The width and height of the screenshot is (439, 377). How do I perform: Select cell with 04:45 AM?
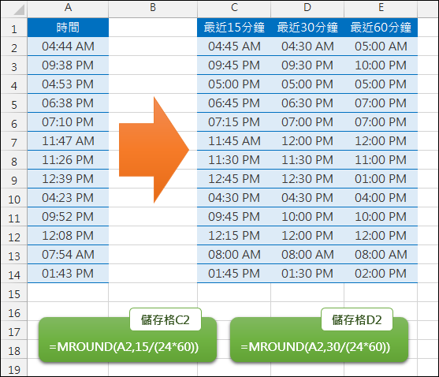234,47
